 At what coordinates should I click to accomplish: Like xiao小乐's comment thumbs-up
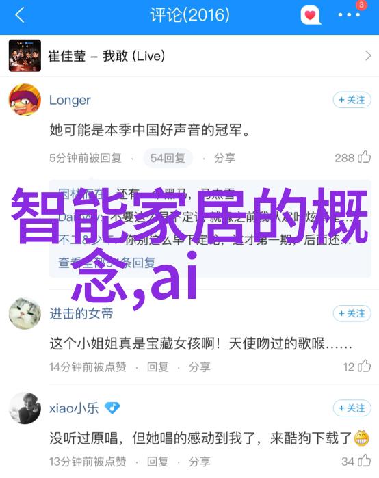point(365,461)
